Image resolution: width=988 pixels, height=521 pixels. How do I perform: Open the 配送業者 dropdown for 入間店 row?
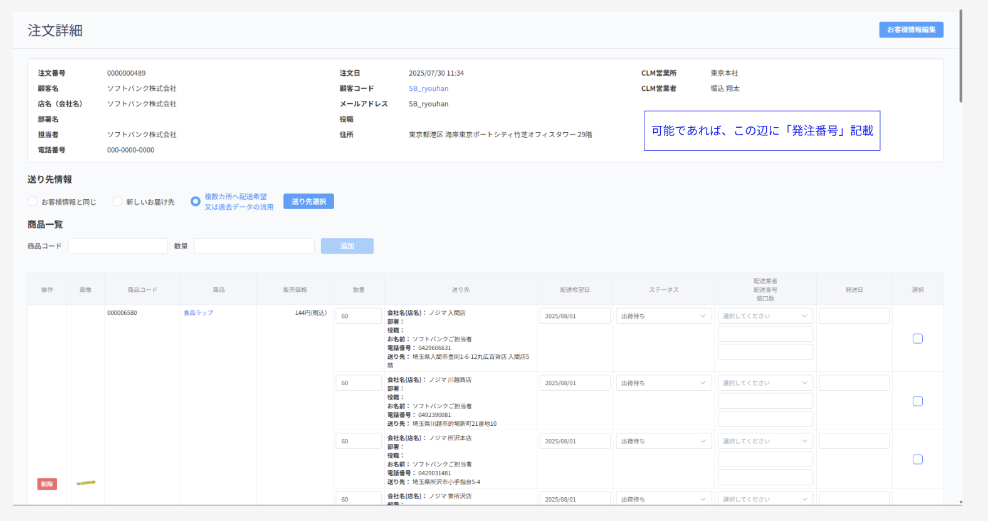(x=765, y=316)
